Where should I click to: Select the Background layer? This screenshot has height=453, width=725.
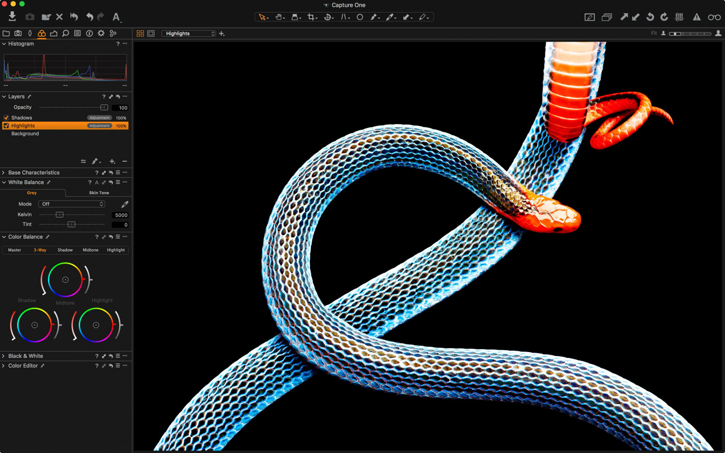(25, 134)
